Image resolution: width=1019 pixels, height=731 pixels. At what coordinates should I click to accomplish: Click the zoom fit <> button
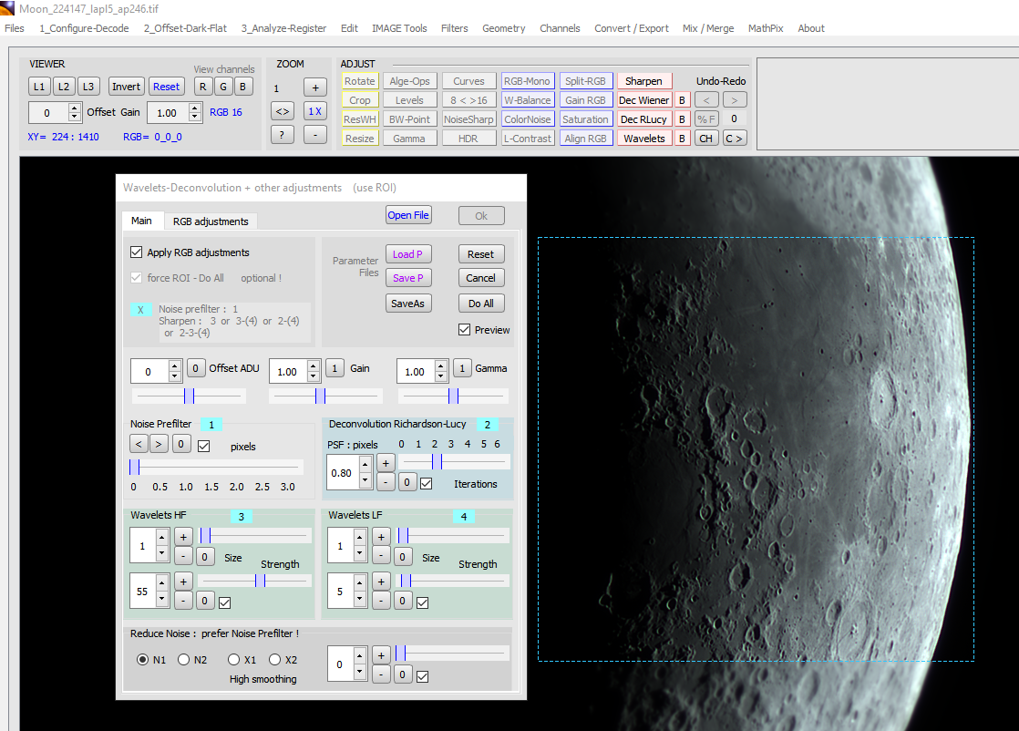[283, 111]
